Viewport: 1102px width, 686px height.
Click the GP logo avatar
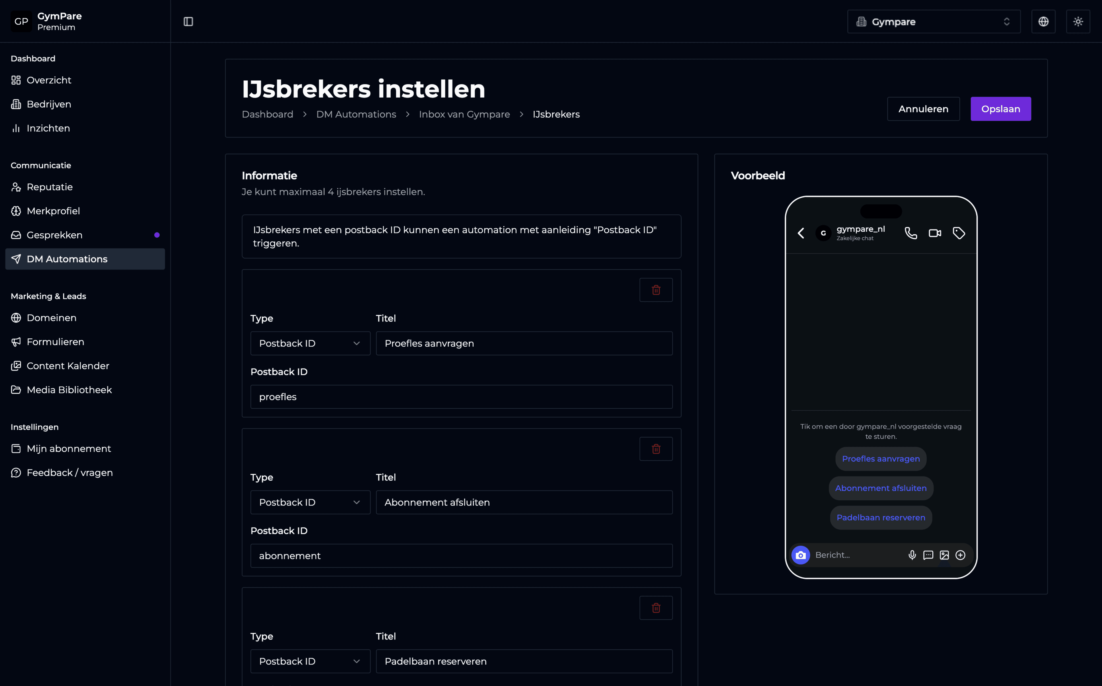21,21
